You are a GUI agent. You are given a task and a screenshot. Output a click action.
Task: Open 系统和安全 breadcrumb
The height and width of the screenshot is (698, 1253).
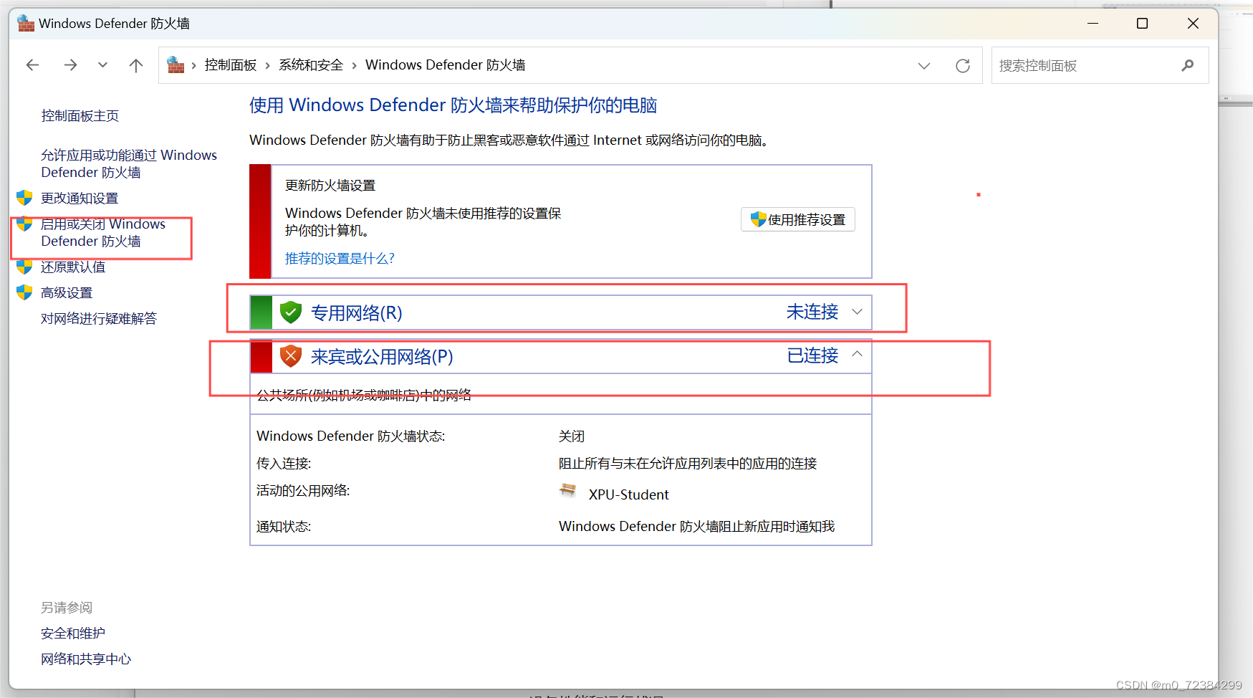click(x=311, y=65)
